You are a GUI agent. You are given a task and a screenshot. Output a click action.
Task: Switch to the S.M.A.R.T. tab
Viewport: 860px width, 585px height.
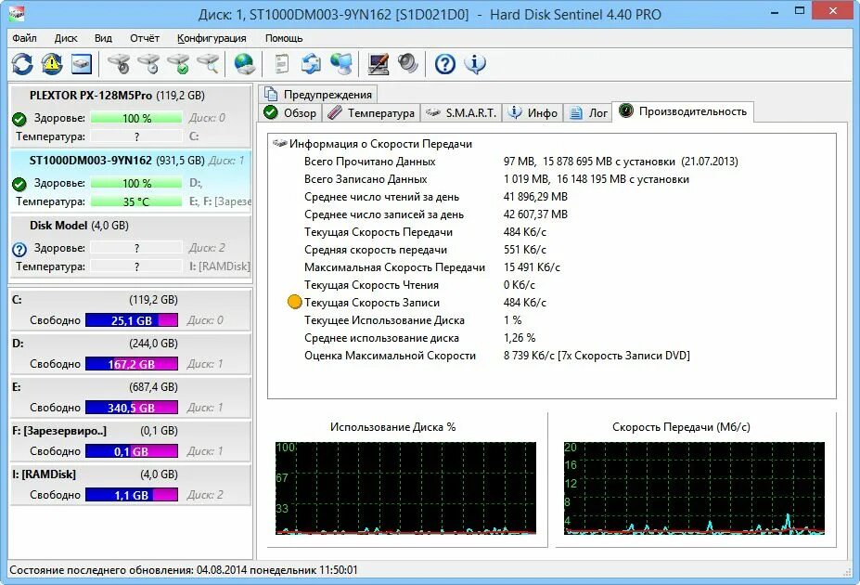tap(462, 113)
